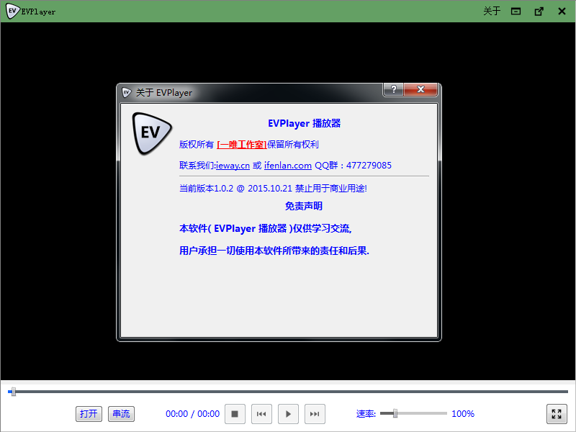This screenshot has height=432, width=576.
Task: Click the EVPlayer logo in the title bar
Action: [10, 12]
